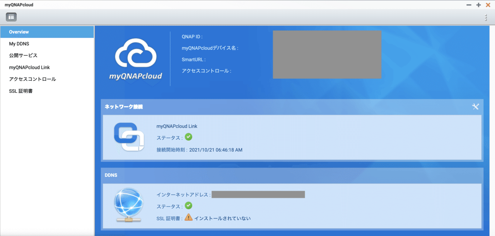Select Overview in the sidebar

19,32
